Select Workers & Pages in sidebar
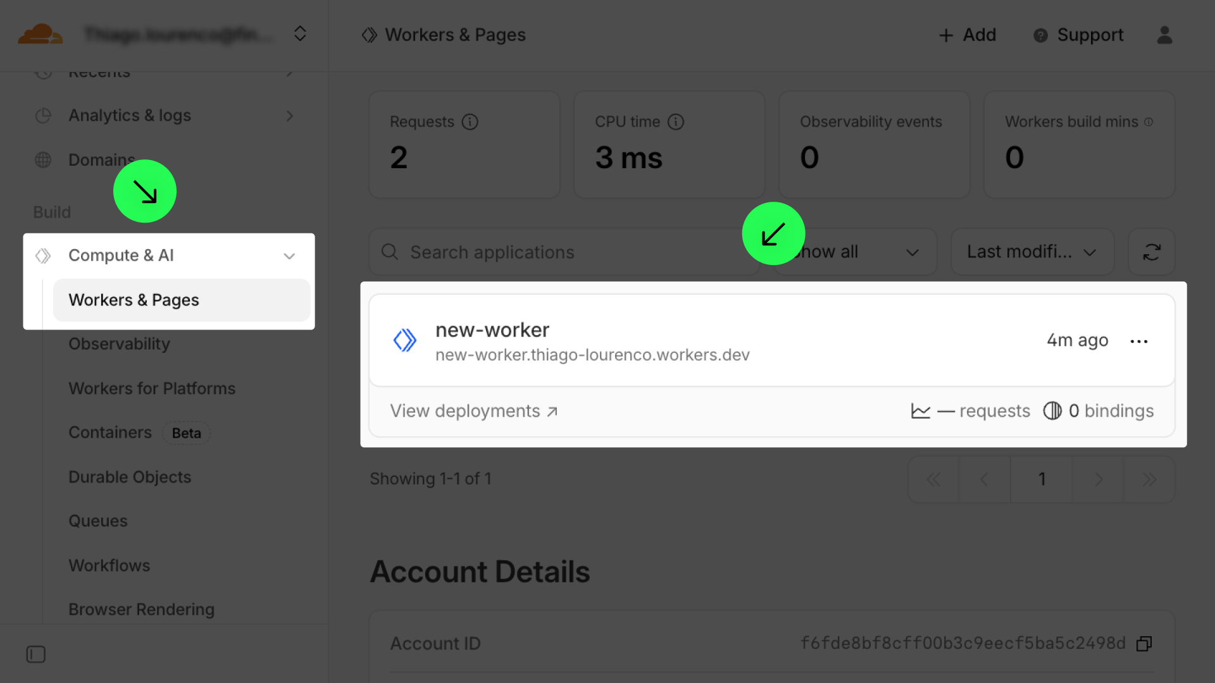Viewport: 1215px width, 683px height. point(134,300)
